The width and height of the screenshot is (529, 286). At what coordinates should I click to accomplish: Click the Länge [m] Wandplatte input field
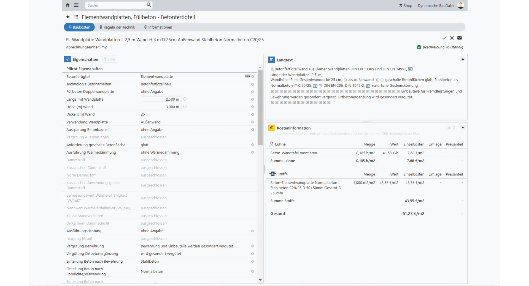coord(161,99)
